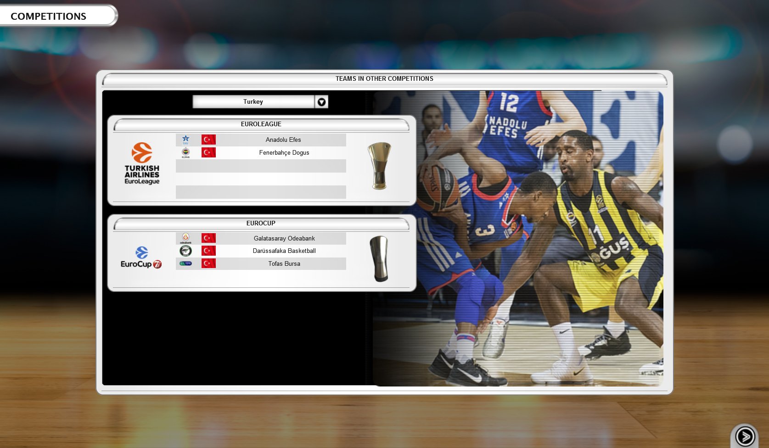Click the EUROLEAGUE panel header

[x=261, y=124]
